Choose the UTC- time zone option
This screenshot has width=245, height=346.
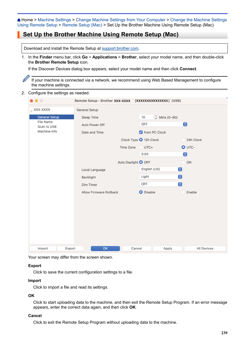183,147
